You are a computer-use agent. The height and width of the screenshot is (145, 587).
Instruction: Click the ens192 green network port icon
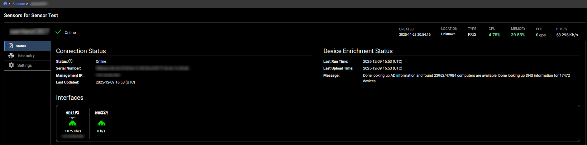pyautogui.click(x=73, y=123)
